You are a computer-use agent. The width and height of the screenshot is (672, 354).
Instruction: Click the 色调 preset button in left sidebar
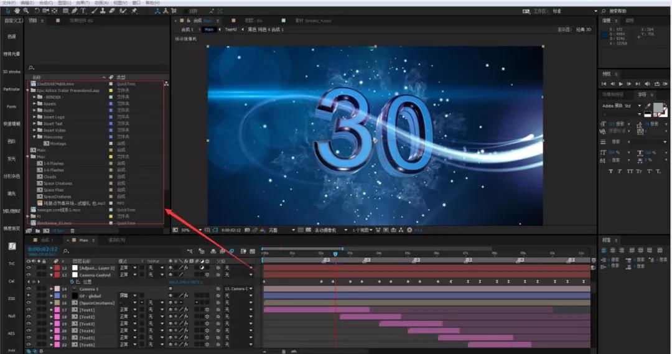tap(12, 37)
